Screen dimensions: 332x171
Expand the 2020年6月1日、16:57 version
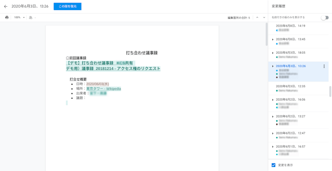pos(273,147)
